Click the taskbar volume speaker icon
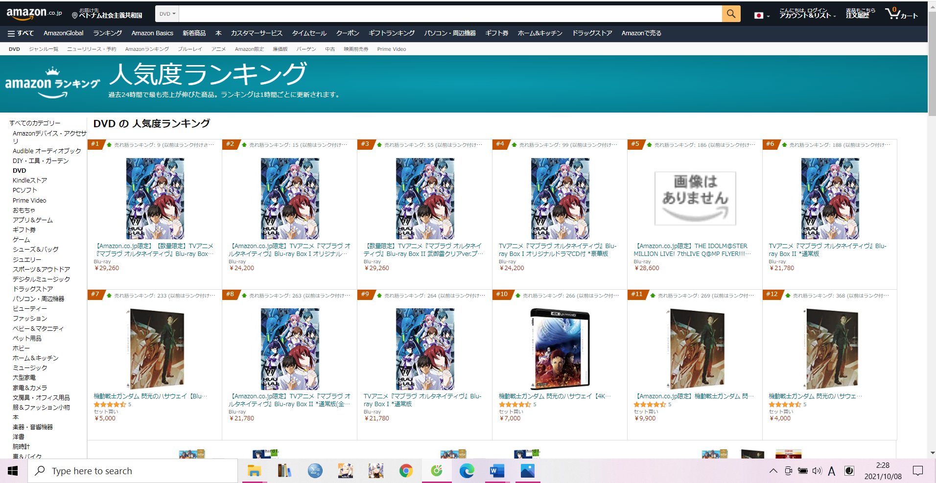This screenshot has width=936, height=483. pos(817,471)
